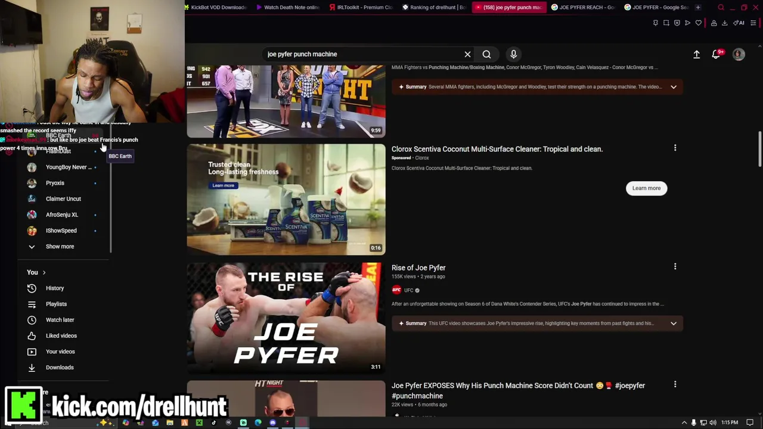The width and height of the screenshot is (763, 429).
Task: Open Joe Pyfer EXPOSES punch machine video title
Action: click(518, 390)
